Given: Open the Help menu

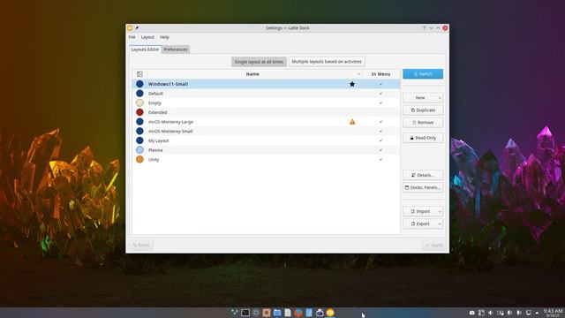Looking at the screenshot, I should (164, 37).
